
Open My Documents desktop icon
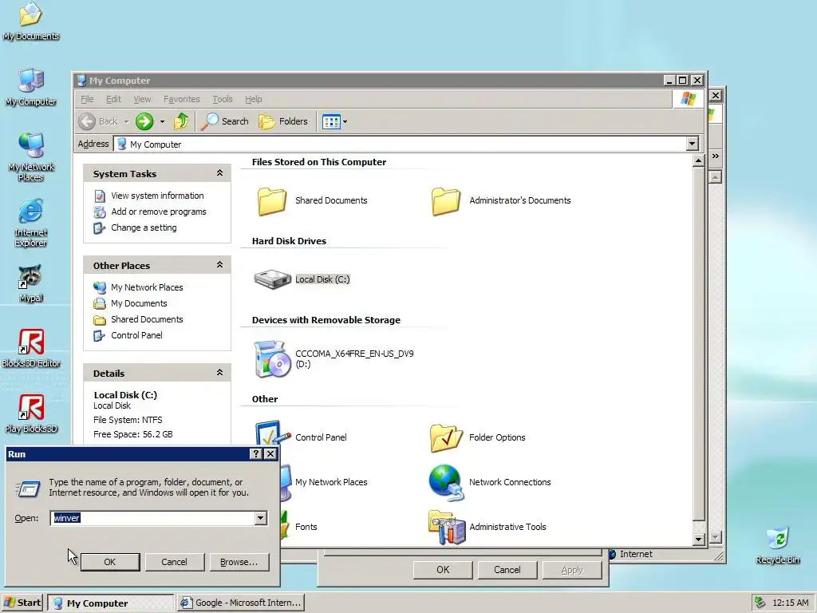(x=30, y=21)
